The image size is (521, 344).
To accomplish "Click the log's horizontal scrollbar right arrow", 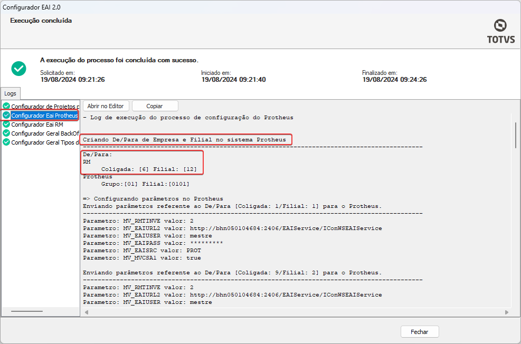I will [x=507, y=312].
